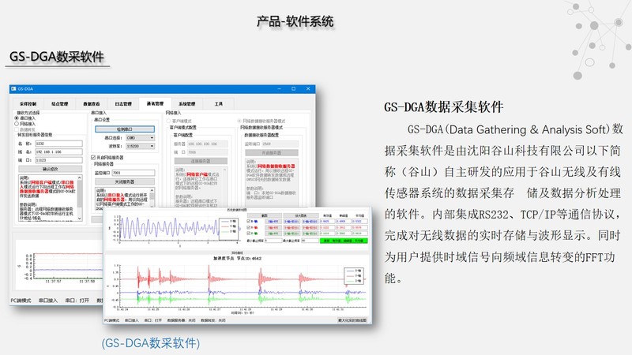The image size is (632, 355).
Task: Click the red Y-axis FFT button
Action: (x=273, y=227)
